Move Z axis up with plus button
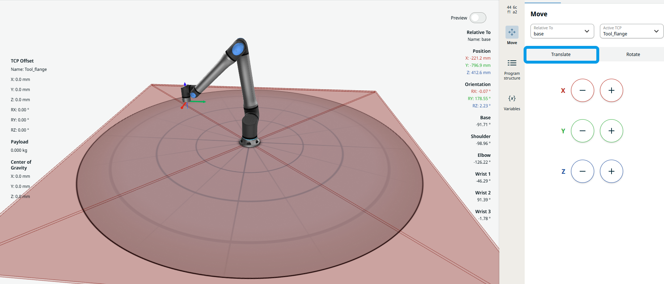This screenshot has width=664, height=284. pyautogui.click(x=611, y=171)
